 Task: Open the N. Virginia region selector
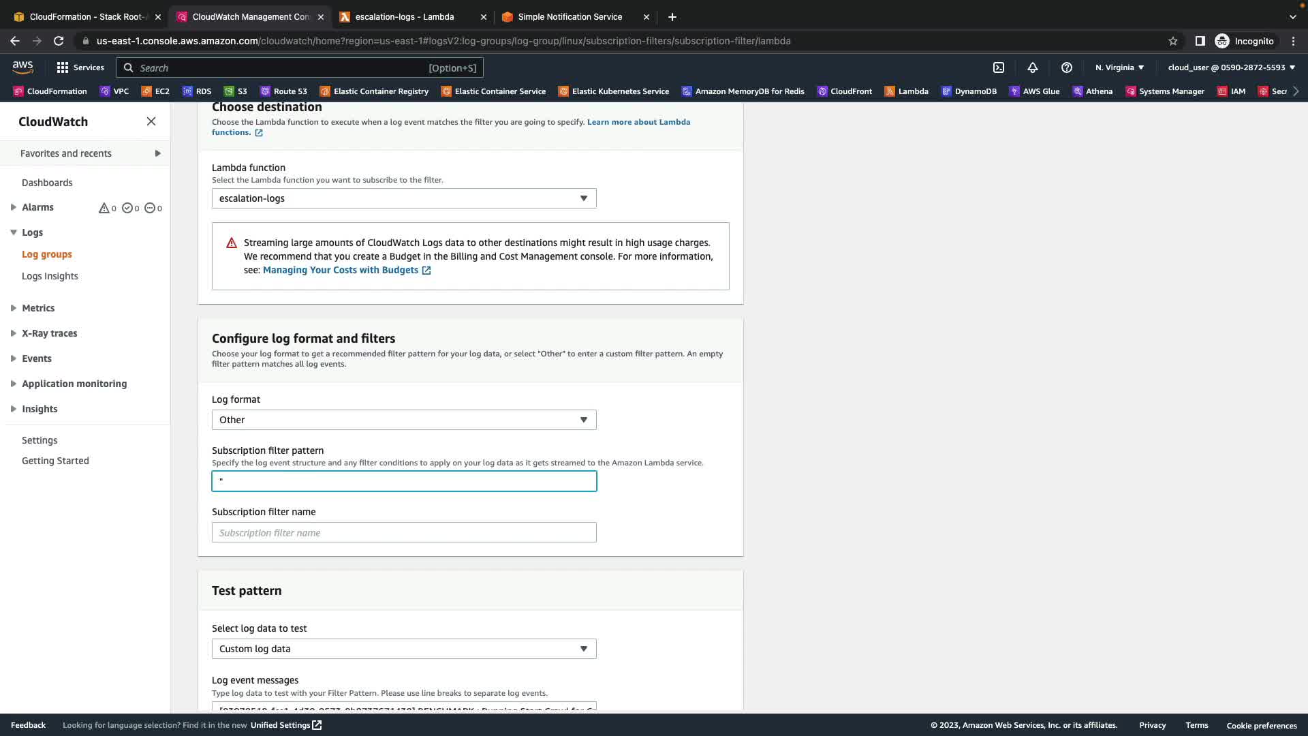click(1119, 67)
